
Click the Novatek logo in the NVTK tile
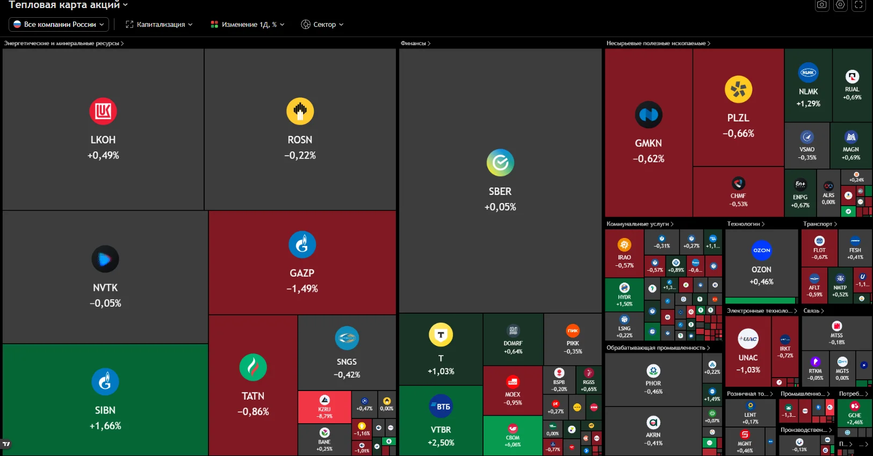tap(105, 259)
